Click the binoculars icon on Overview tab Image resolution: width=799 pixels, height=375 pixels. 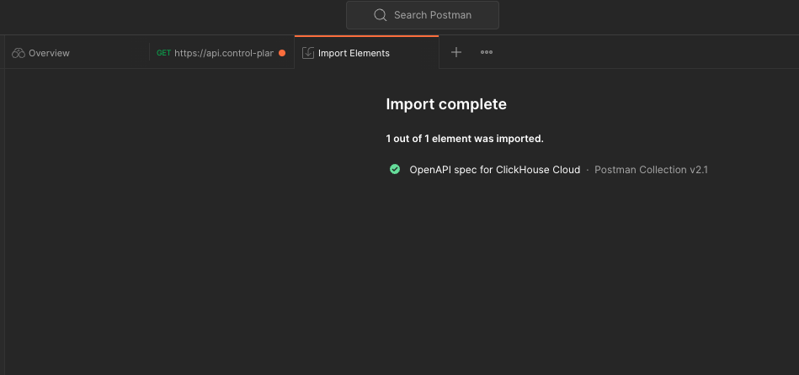[x=19, y=53]
